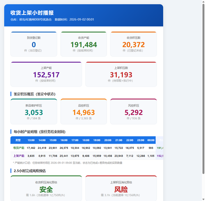205x201 pixels.
Task: Click the 件 / 3,365 条 subtitle
Action: pyautogui.click(x=84, y=119)
